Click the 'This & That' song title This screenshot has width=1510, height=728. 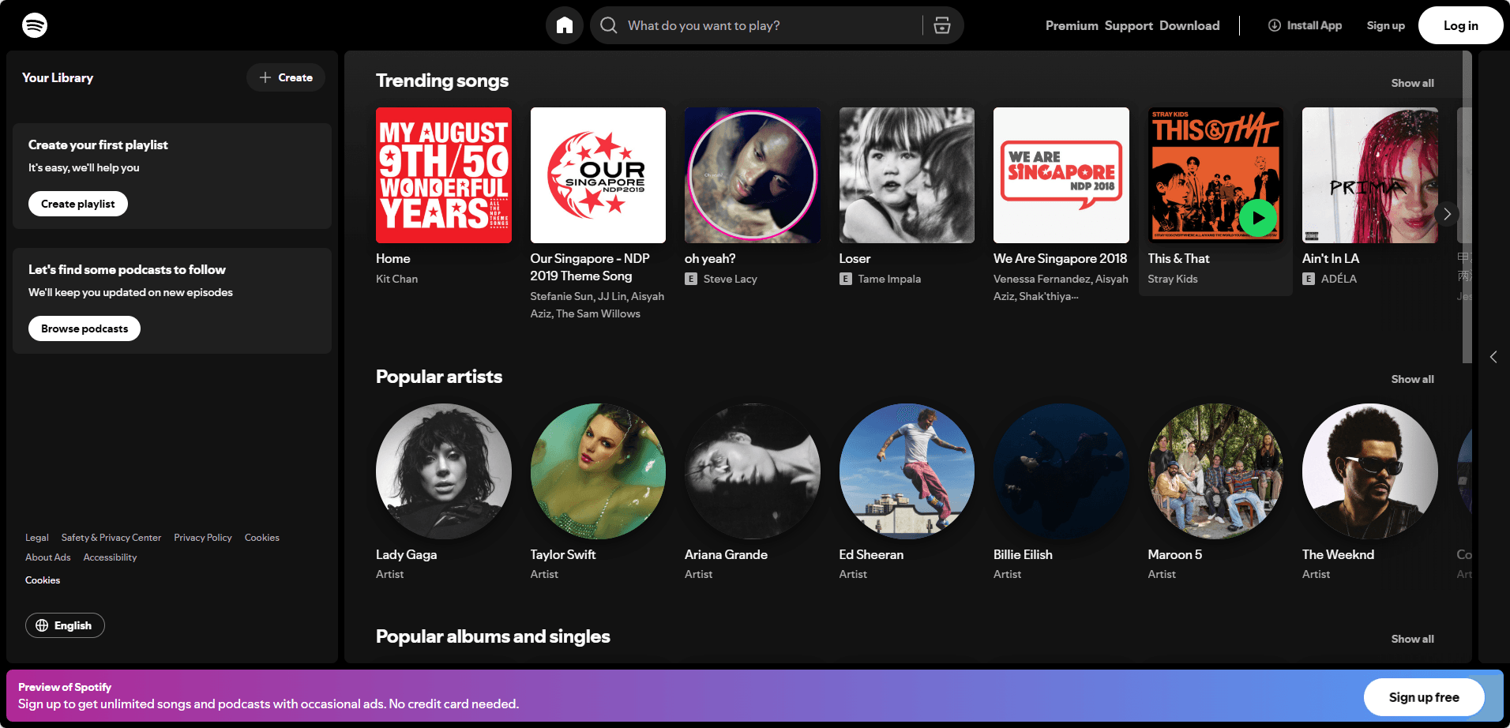pyautogui.click(x=1178, y=258)
